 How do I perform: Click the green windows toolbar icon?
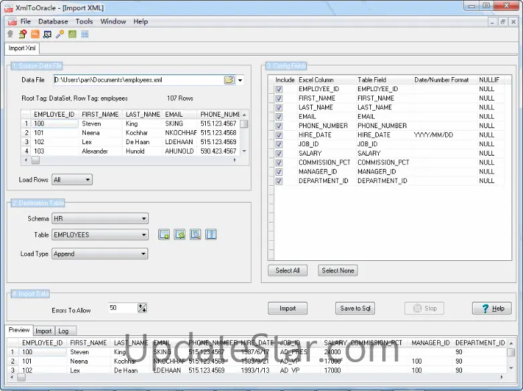(x=72, y=34)
